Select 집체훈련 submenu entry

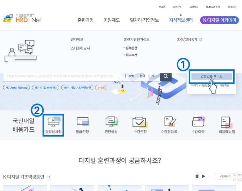[x=131, y=48]
